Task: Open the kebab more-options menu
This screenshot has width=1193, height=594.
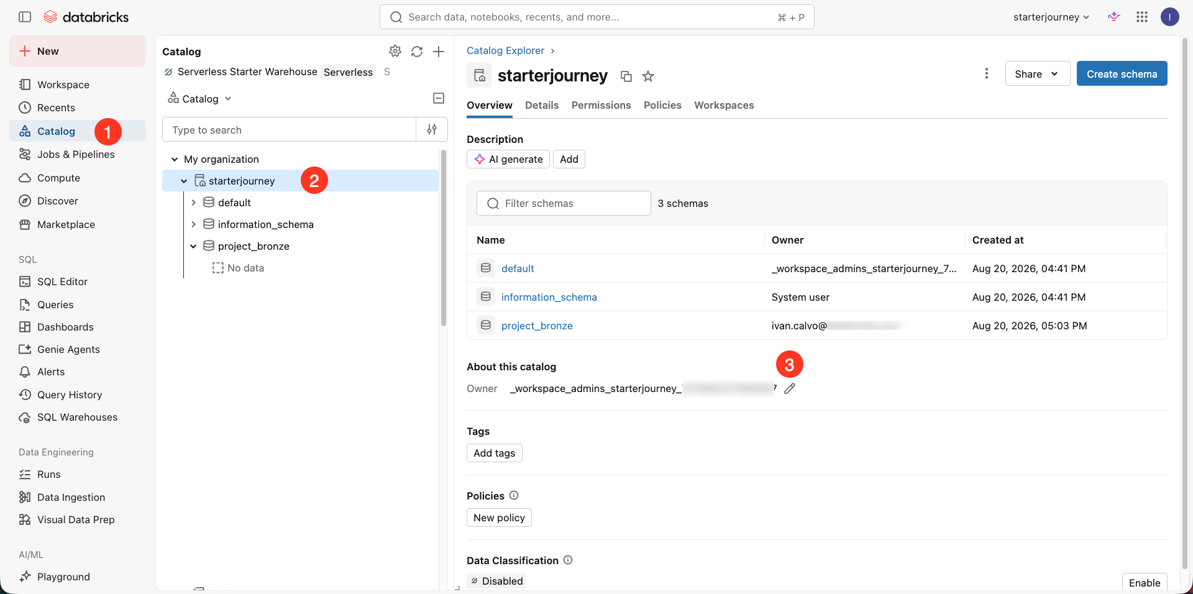Action: click(987, 73)
